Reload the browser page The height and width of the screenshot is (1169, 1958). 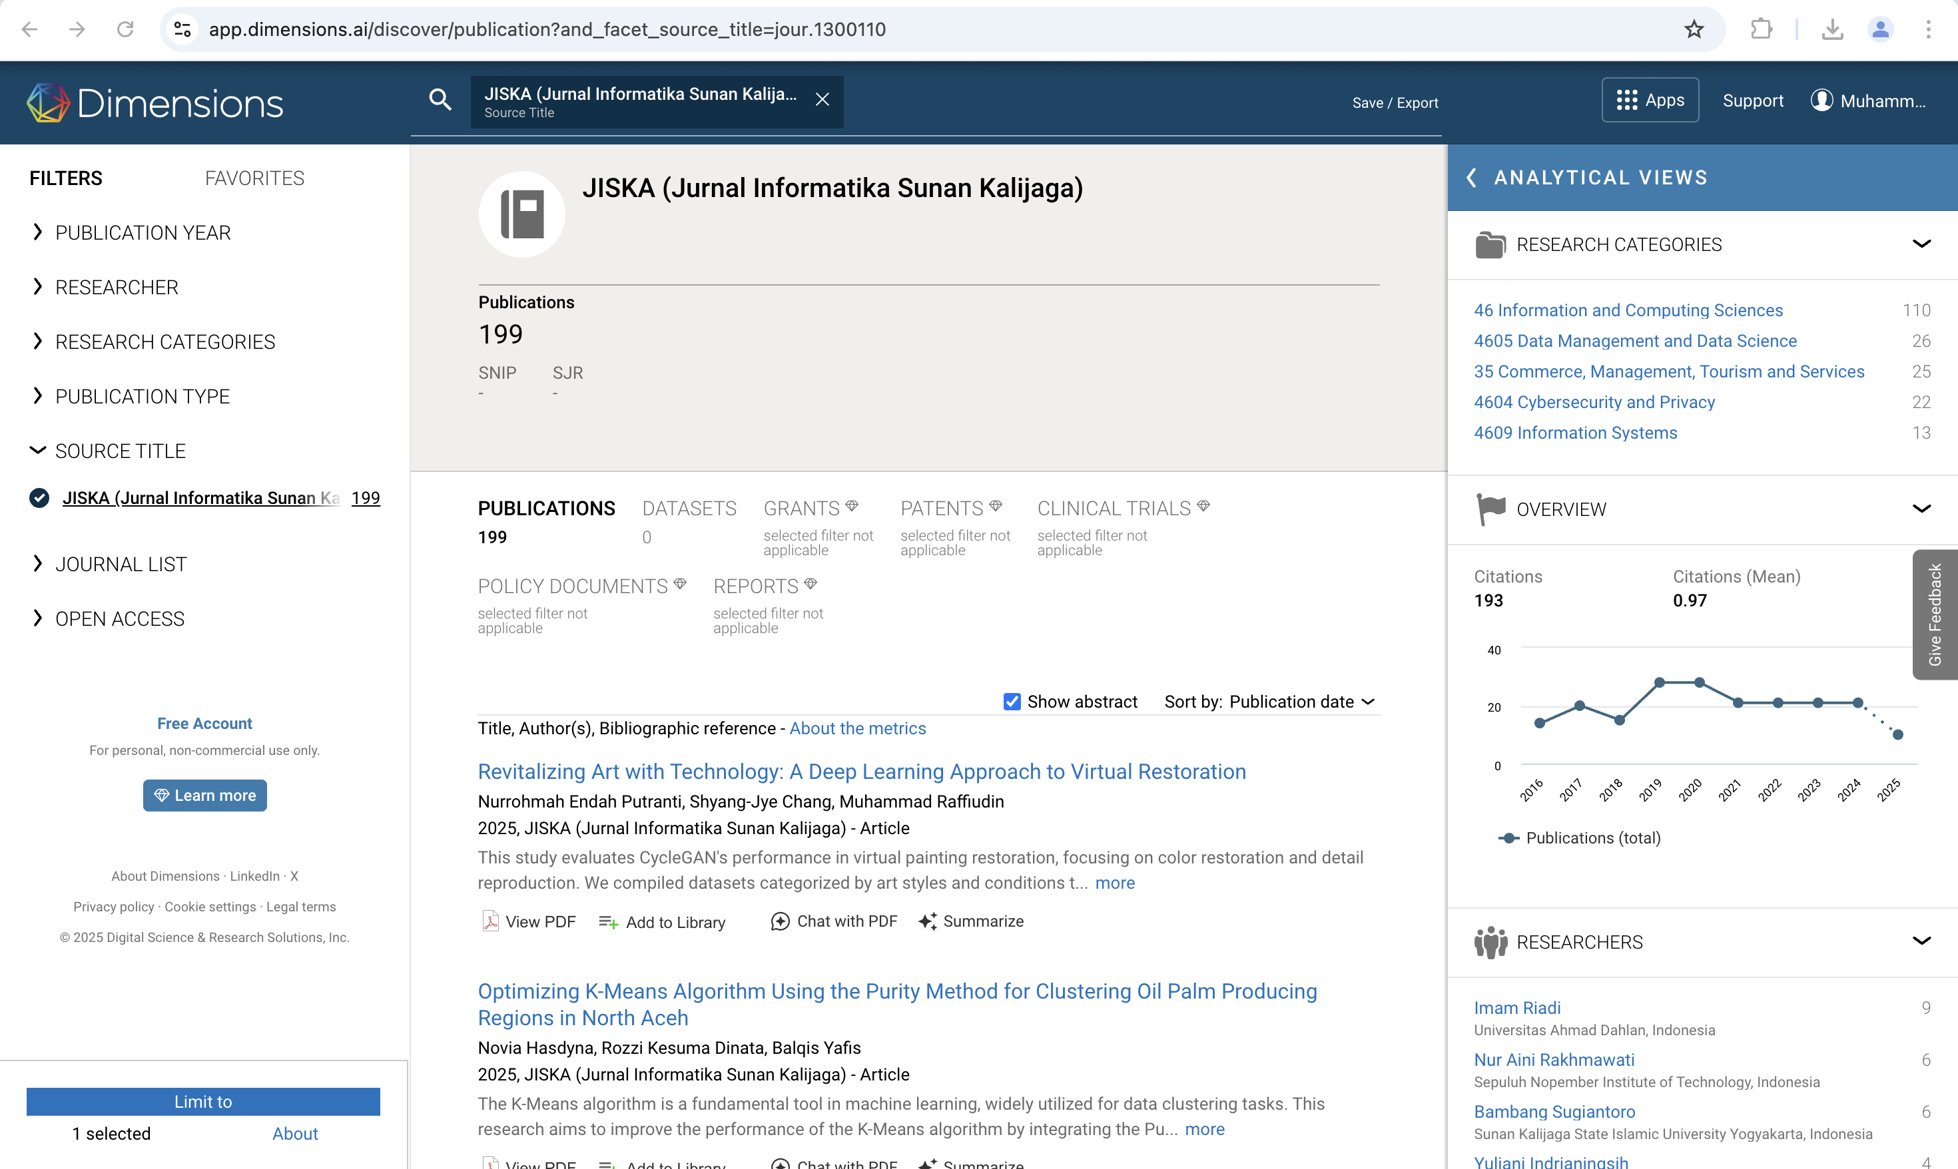tap(125, 30)
